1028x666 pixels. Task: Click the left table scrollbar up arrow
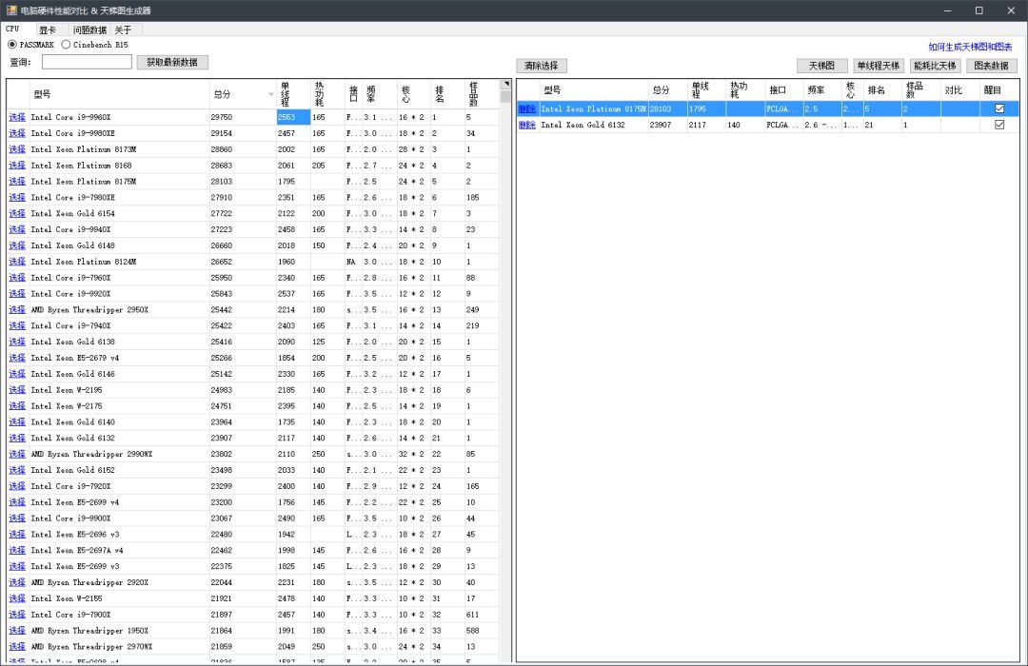pyautogui.click(x=505, y=85)
